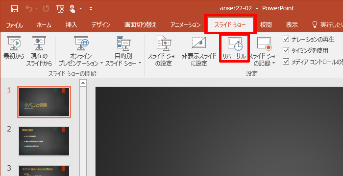Toggle the タイミングを使用 checkbox
This screenshot has height=176, width=343.
[x=286, y=50]
